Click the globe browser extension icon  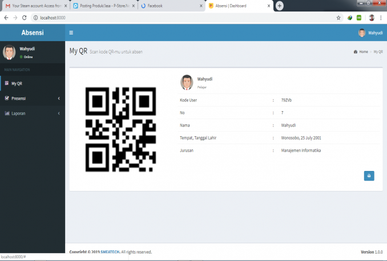tap(350, 18)
